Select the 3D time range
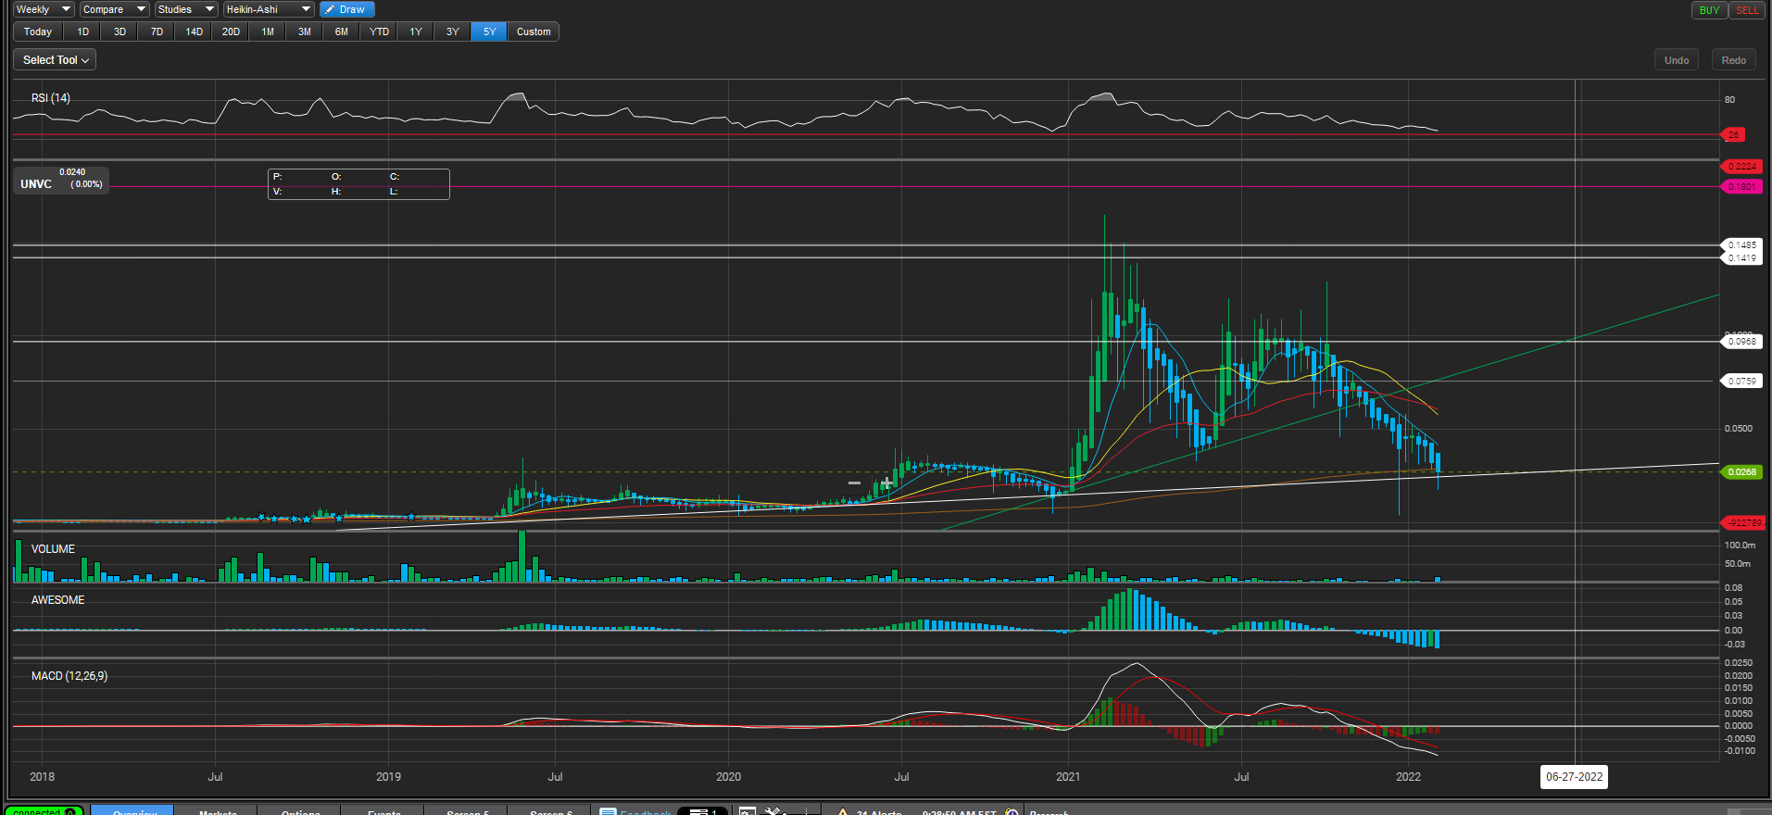1772x815 pixels. pyautogui.click(x=119, y=31)
